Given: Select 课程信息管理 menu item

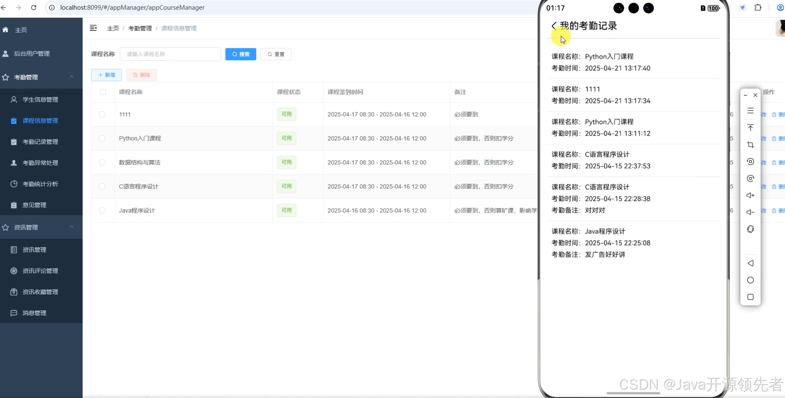Looking at the screenshot, I should pos(41,121).
